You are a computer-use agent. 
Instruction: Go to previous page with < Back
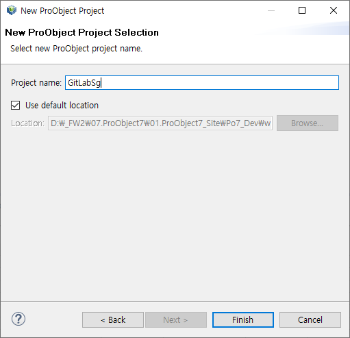pos(113,319)
